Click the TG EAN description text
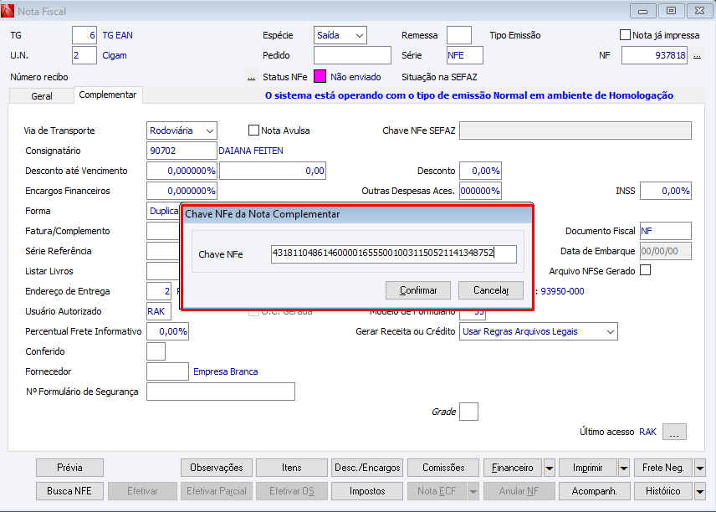 click(117, 35)
